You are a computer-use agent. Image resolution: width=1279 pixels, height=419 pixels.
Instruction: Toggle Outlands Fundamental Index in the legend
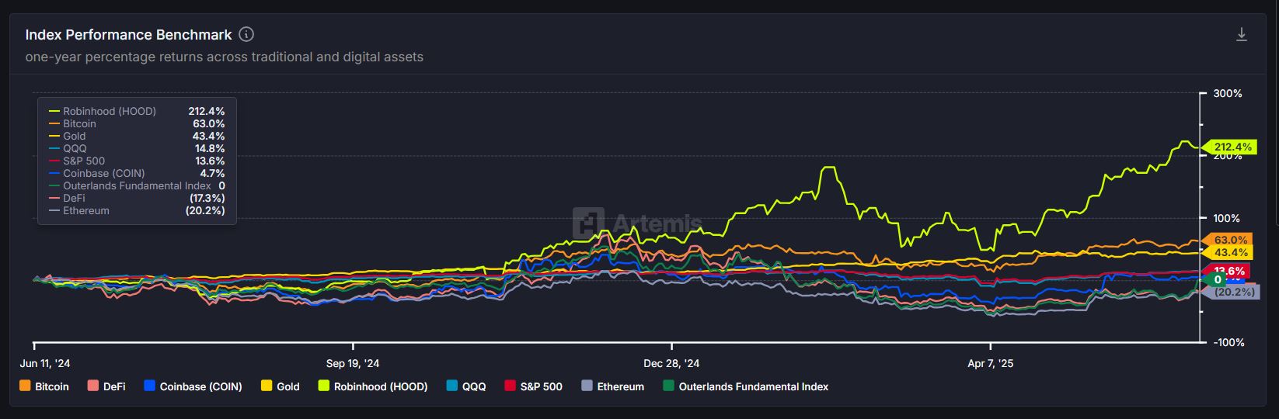[x=746, y=386]
